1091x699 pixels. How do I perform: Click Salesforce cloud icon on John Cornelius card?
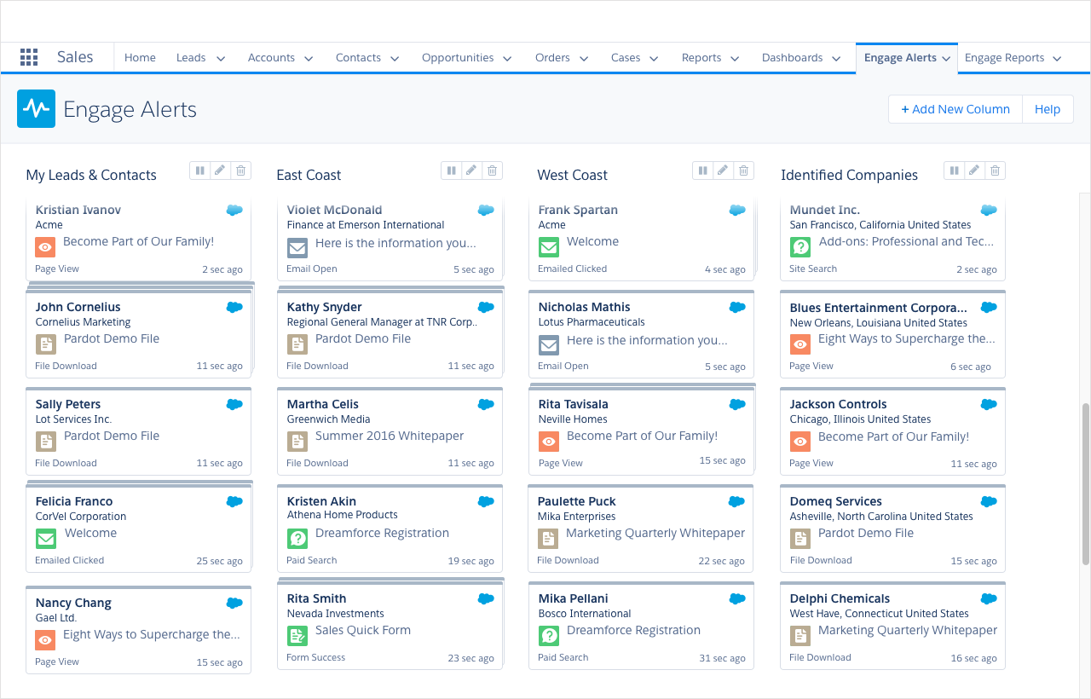(234, 307)
